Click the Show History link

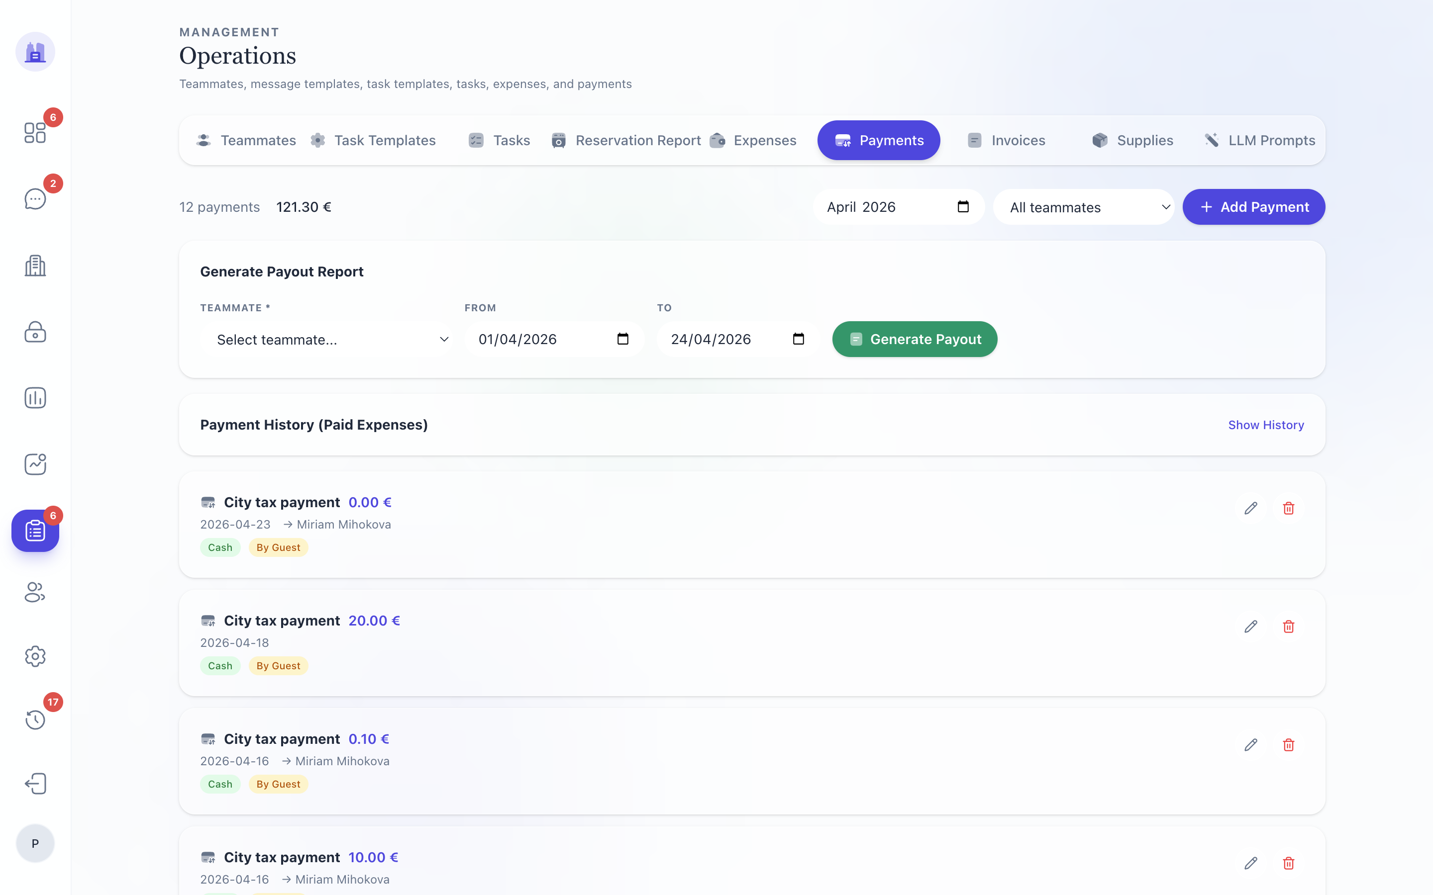(1266, 425)
